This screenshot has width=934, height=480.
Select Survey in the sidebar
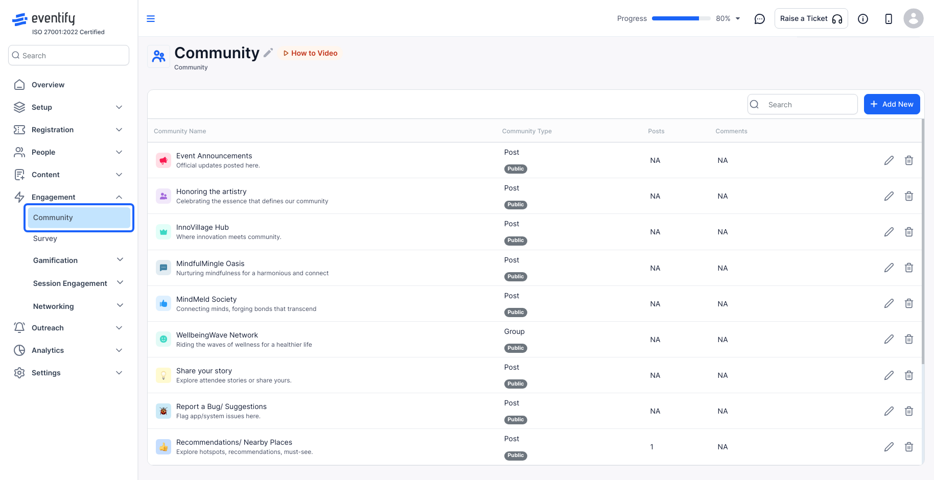(45, 238)
